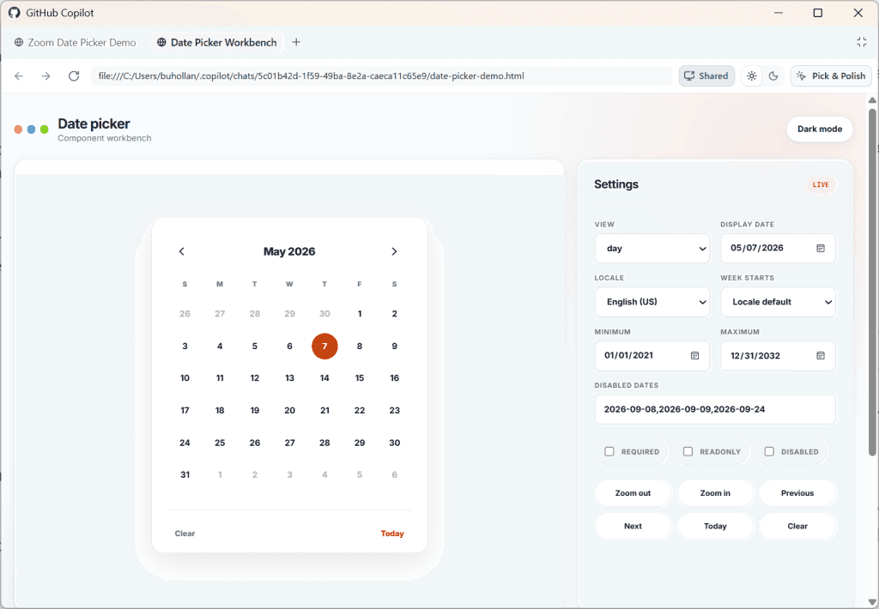Select day 20 in the calendar
This screenshot has height=609, width=879.
tap(290, 411)
